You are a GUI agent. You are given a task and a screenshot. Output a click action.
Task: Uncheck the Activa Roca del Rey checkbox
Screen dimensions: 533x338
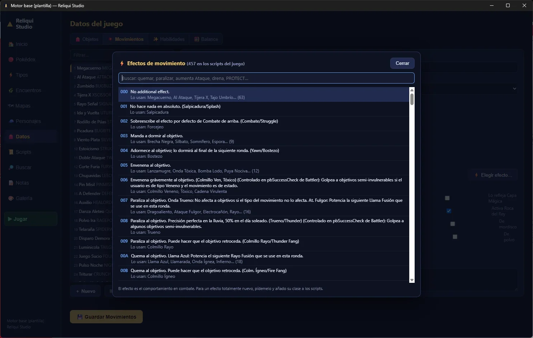pos(449,211)
